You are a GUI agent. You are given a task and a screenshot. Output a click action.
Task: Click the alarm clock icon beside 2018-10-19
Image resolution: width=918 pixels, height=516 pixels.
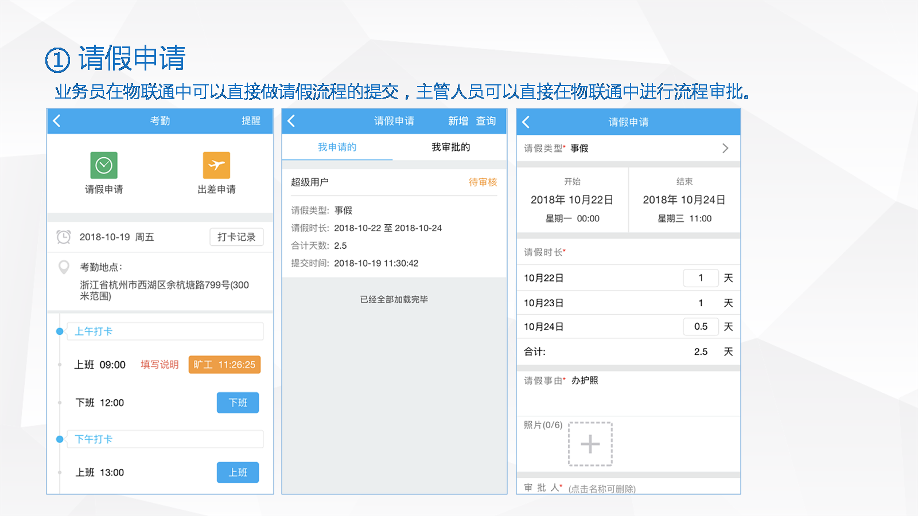coord(64,237)
